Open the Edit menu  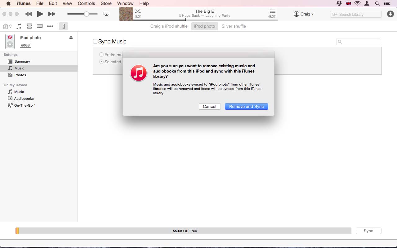tap(53, 3)
